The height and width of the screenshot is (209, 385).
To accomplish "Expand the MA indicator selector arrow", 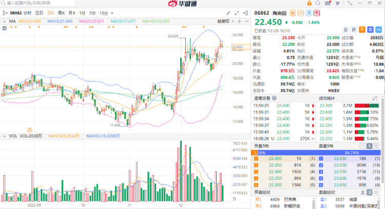I will click(4, 22).
